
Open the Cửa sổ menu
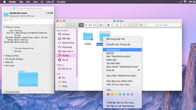tap(50, 2)
